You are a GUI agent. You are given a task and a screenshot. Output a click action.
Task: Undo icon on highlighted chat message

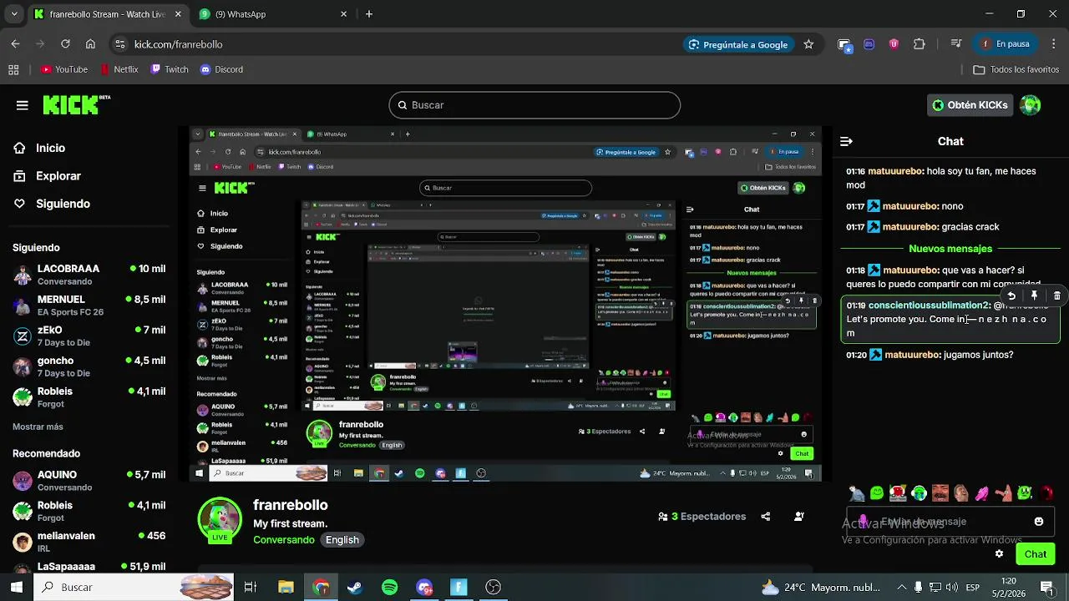(1011, 295)
